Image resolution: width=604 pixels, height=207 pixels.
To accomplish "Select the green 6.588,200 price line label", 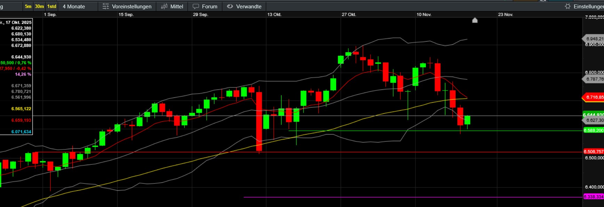I will tap(594, 130).
